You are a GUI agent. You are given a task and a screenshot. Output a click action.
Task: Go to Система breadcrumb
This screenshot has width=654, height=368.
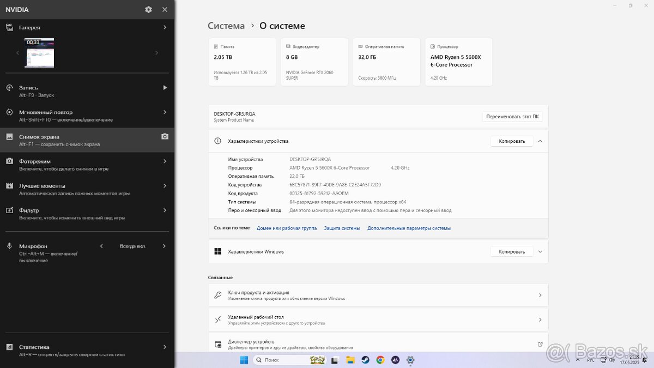(226, 26)
